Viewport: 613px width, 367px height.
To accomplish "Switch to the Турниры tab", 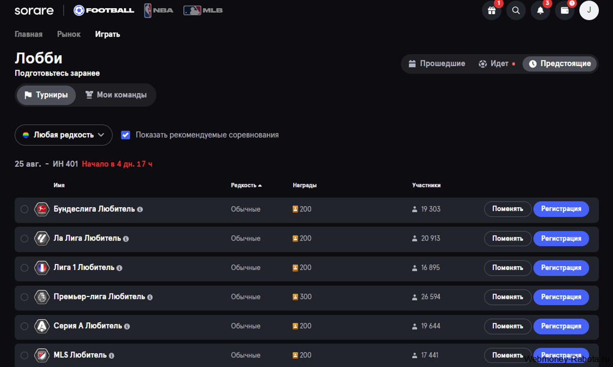I will (46, 95).
